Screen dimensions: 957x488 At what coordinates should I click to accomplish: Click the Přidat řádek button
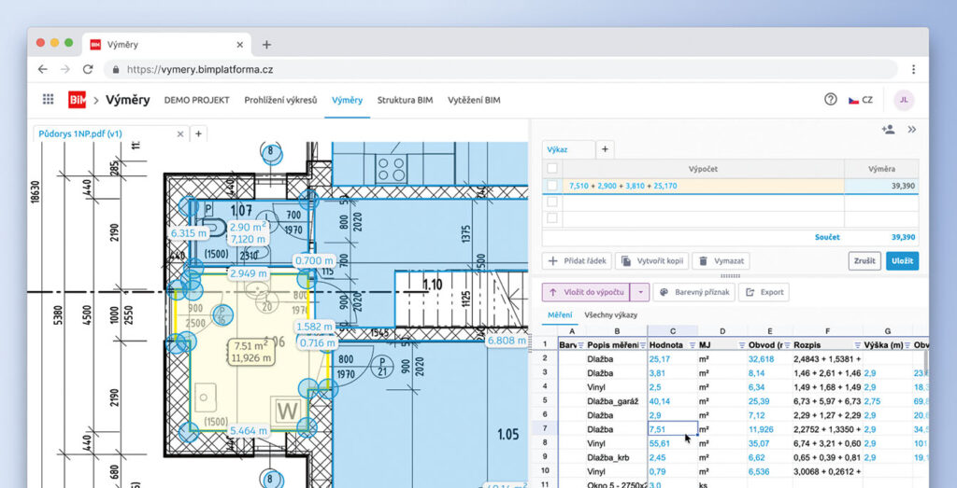[x=578, y=261]
